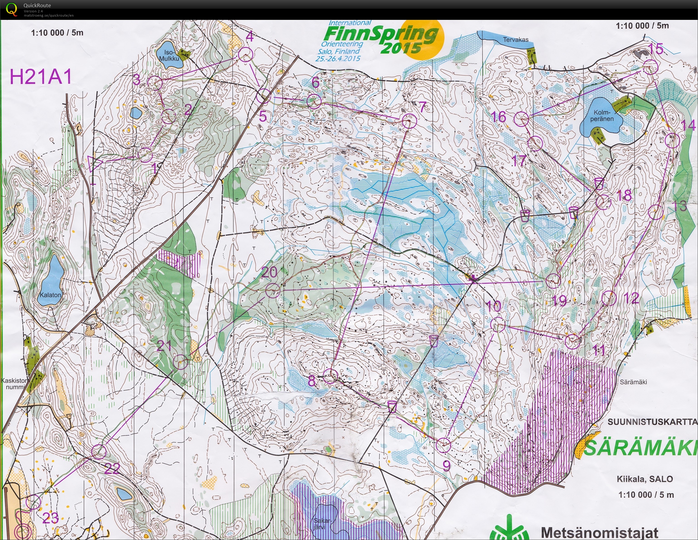Viewport: 698px width, 540px height.
Task: Click control circle number 21
Action: [x=181, y=362]
